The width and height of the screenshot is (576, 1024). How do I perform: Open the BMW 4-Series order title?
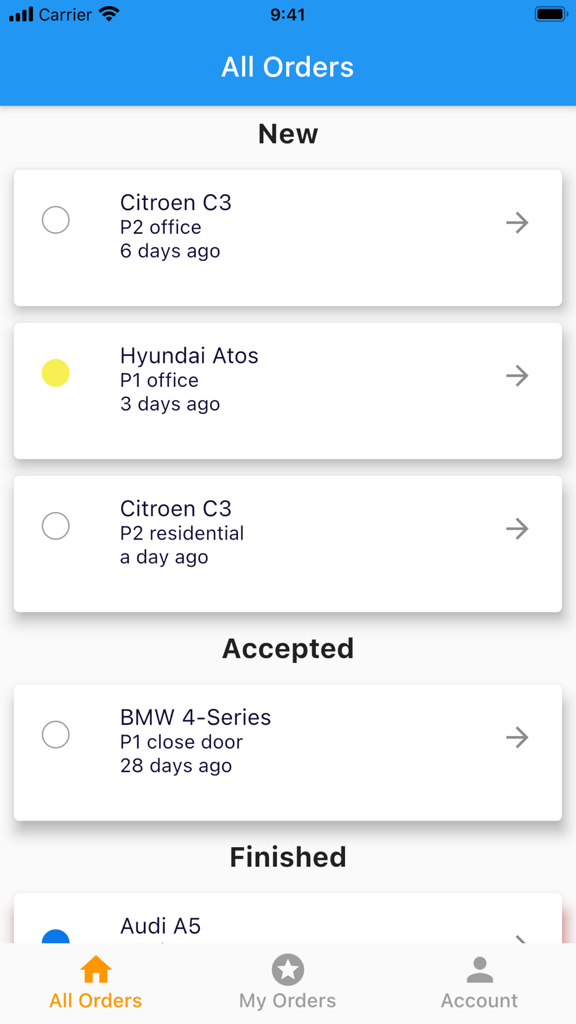[195, 718]
